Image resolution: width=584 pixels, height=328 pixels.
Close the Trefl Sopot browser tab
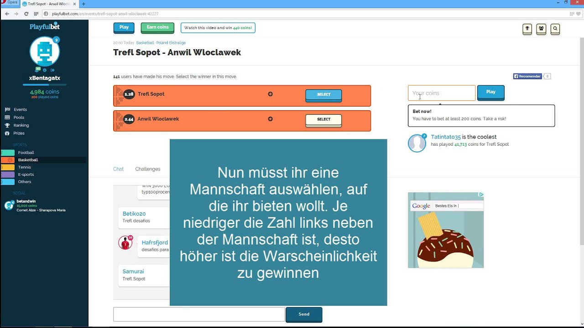[x=75, y=4]
